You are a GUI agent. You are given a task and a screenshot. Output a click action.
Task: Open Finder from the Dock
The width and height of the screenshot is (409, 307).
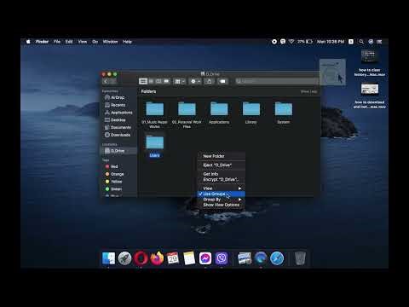[108, 258]
